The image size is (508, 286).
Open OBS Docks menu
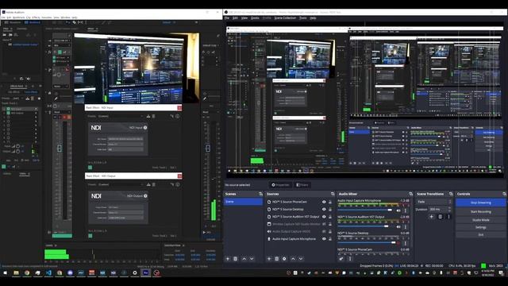pos(255,18)
